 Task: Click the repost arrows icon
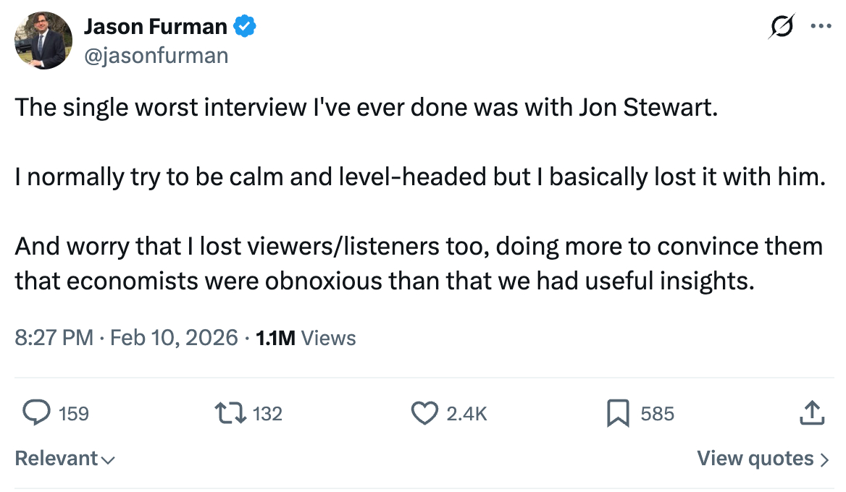(232, 413)
